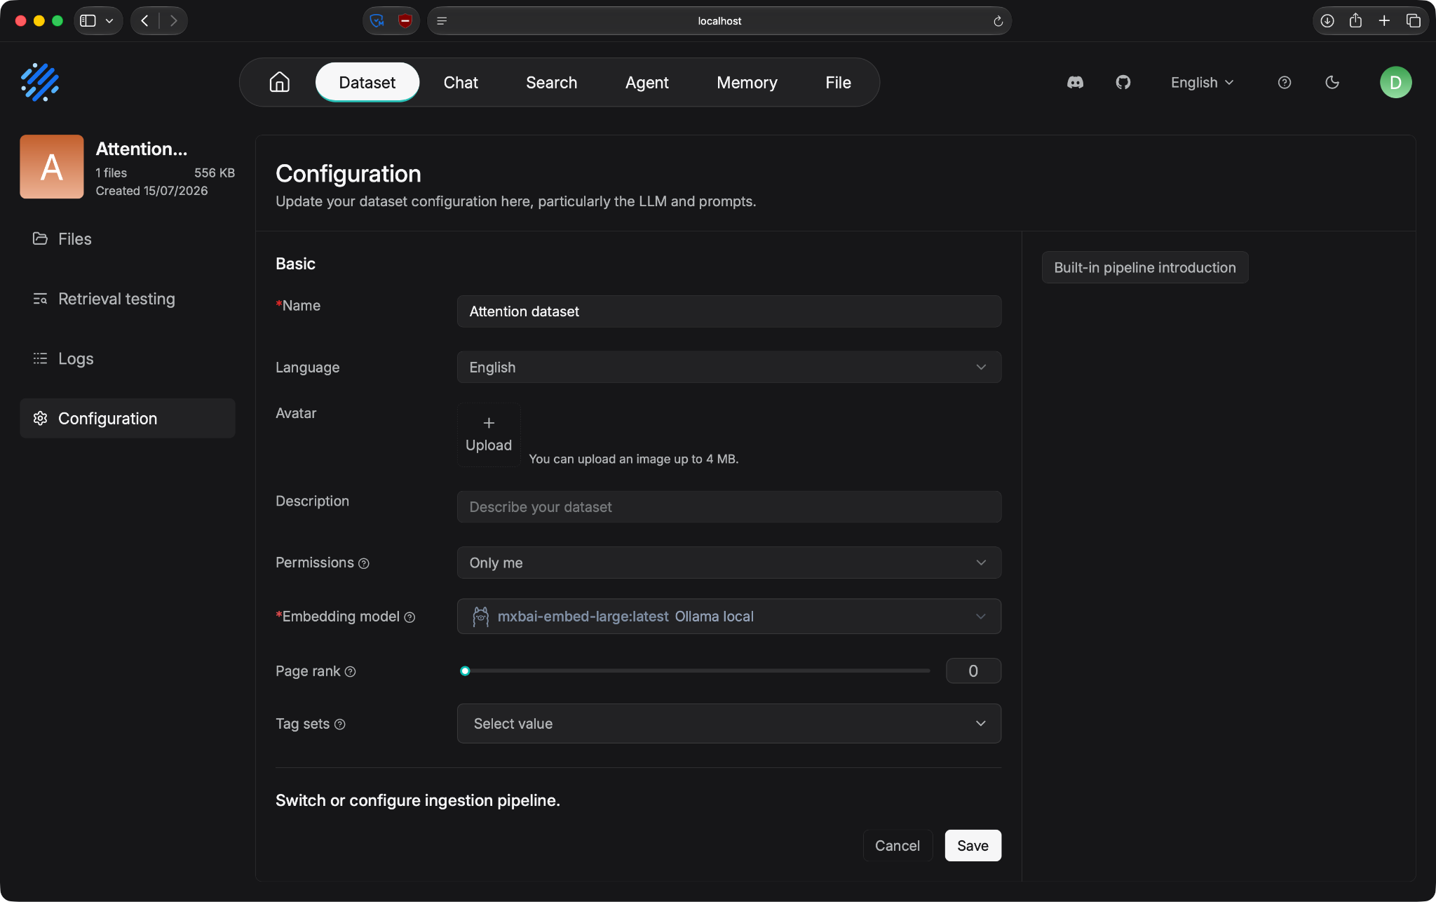Screen dimensions: 1436x902
Task: Open Logs in the sidebar
Action: pos(128,358)
